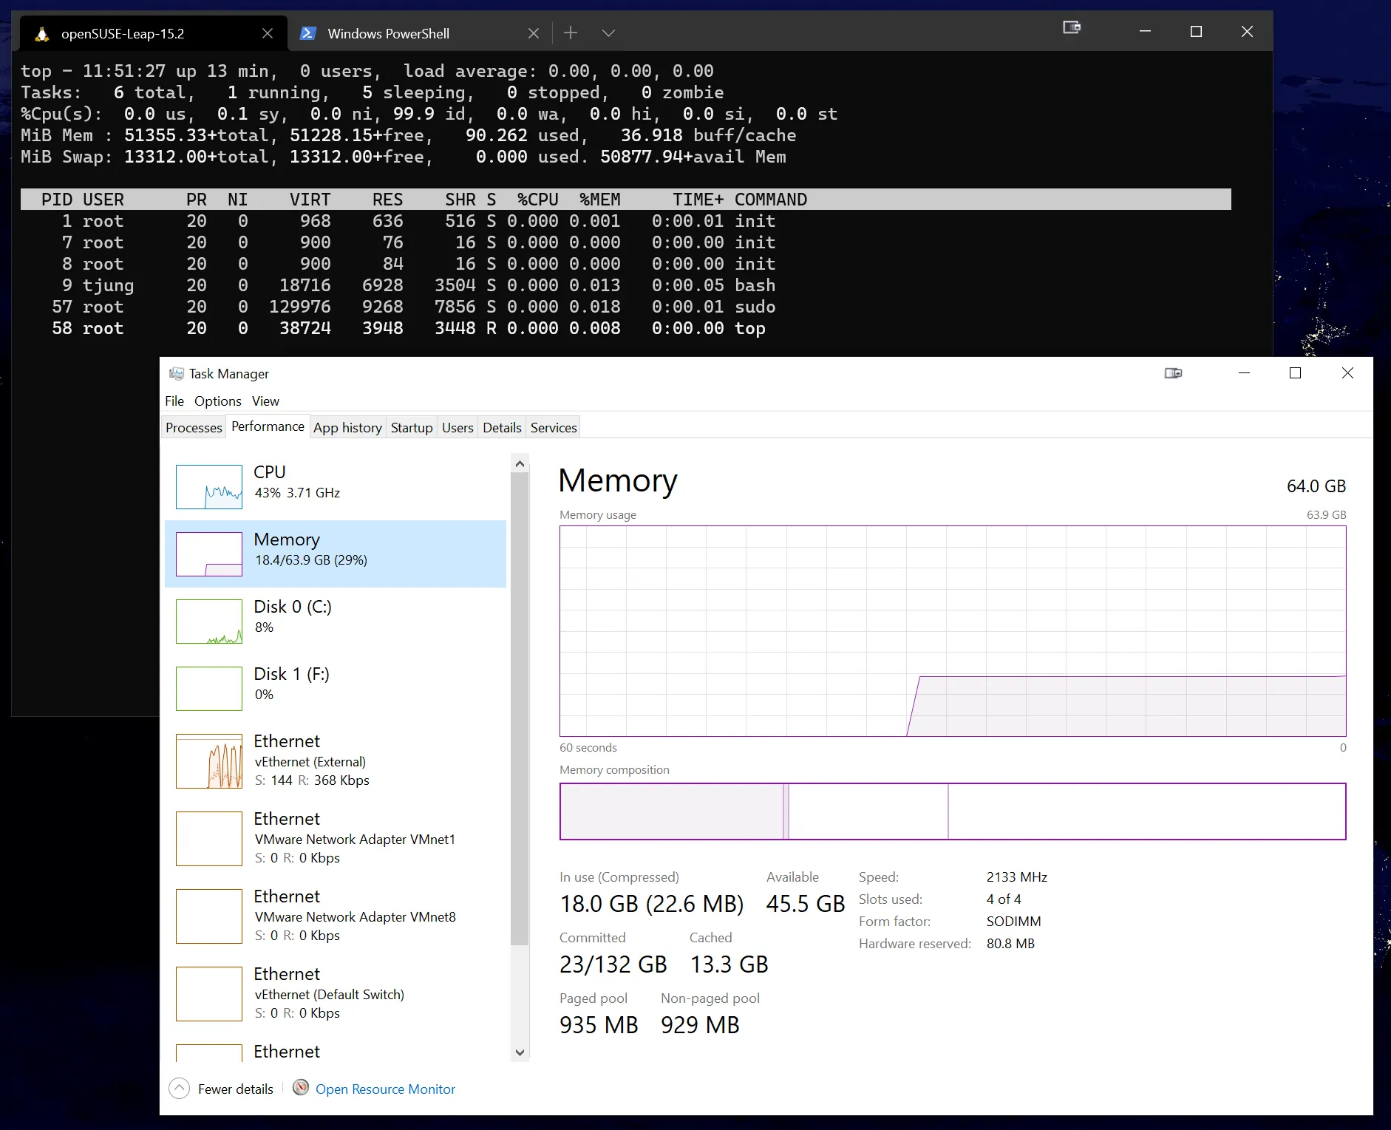Click the Resource Monitor gauge icon

coord(300,1088)
